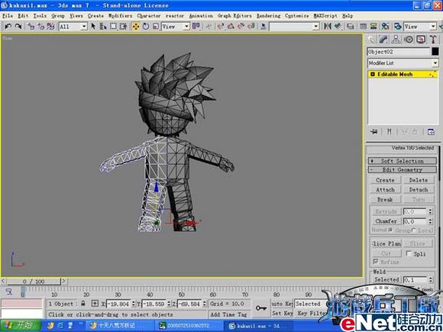443x332 pixels.
Task: Activate the Select and Scale tool
Action: click(x=156, y=27)
